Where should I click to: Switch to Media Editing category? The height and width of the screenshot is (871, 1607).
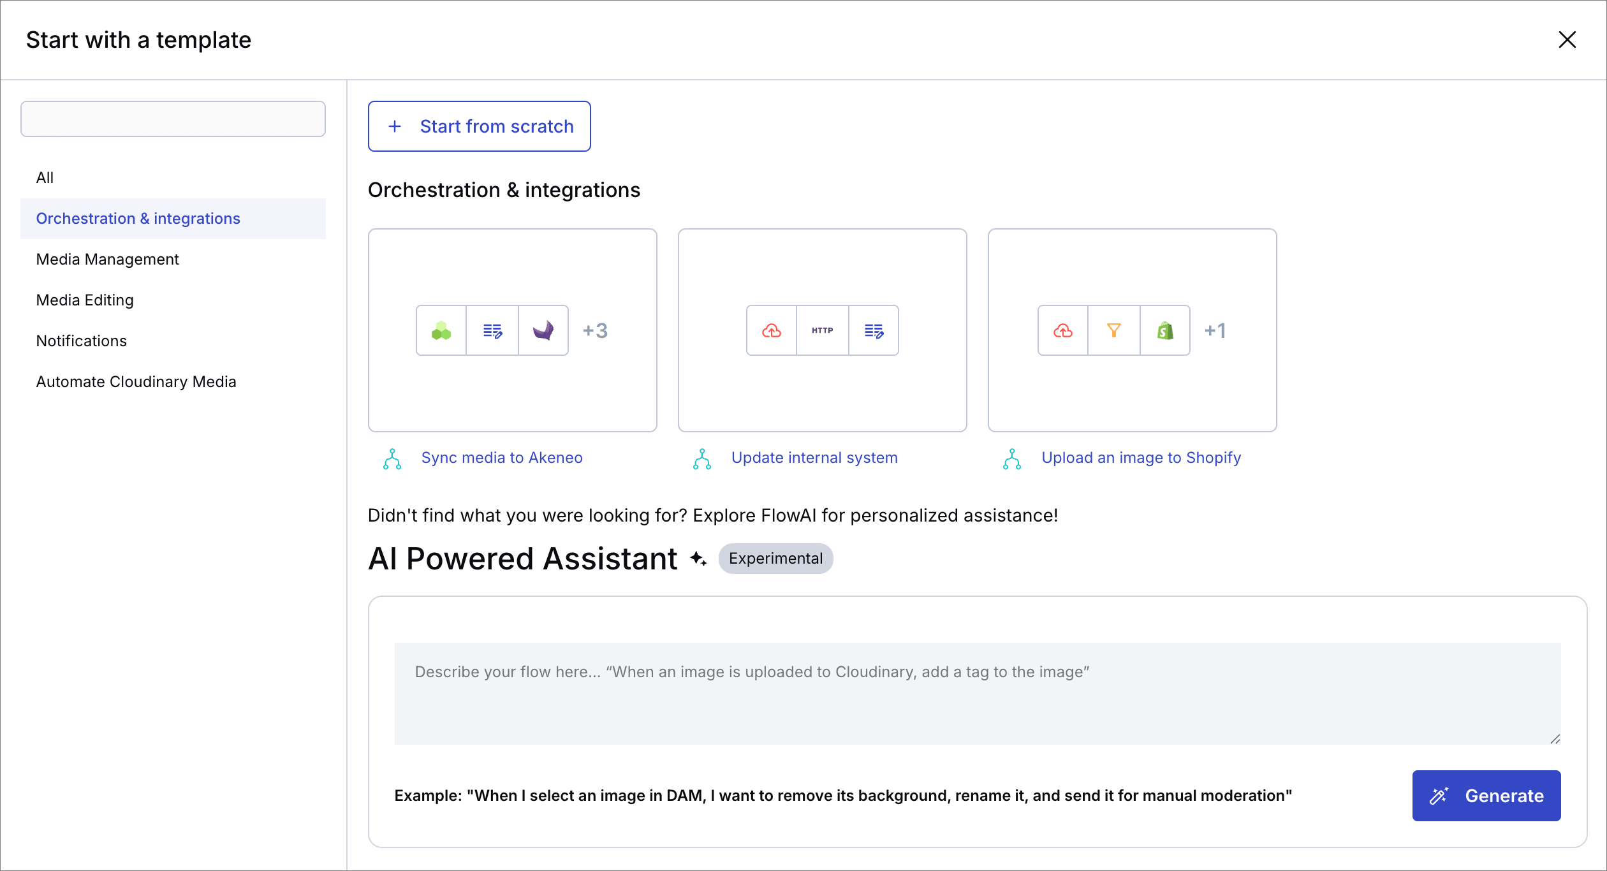pyautogui.click(x=85, y=300)
